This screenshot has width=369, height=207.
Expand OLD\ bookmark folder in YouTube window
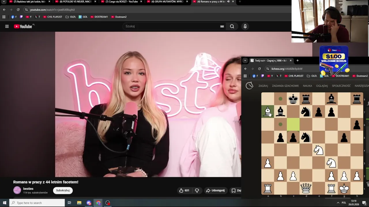click(x=71, y=17)
